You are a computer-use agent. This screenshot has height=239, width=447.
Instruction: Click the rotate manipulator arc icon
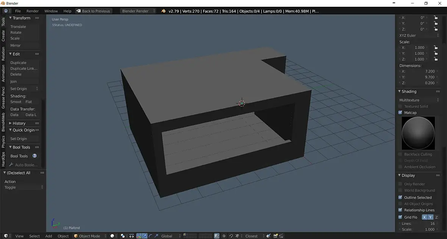150,236
